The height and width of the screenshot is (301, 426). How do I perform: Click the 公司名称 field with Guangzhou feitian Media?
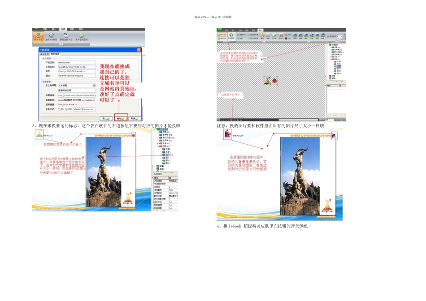(77, 67)
